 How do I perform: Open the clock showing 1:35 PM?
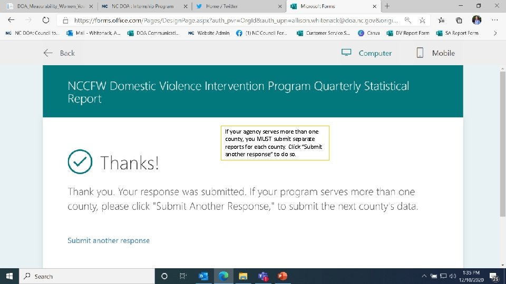[x=471, y=276]
